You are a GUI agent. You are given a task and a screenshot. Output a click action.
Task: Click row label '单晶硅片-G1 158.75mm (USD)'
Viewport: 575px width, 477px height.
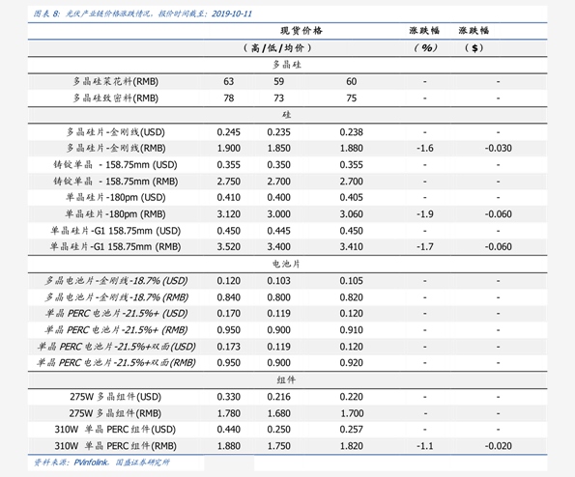coord(116,231)
